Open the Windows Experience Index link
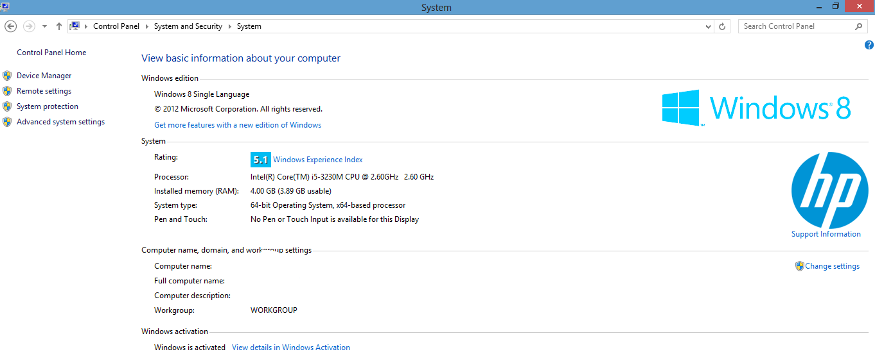Screen dimensions: 875x361 tap(318, 160)
